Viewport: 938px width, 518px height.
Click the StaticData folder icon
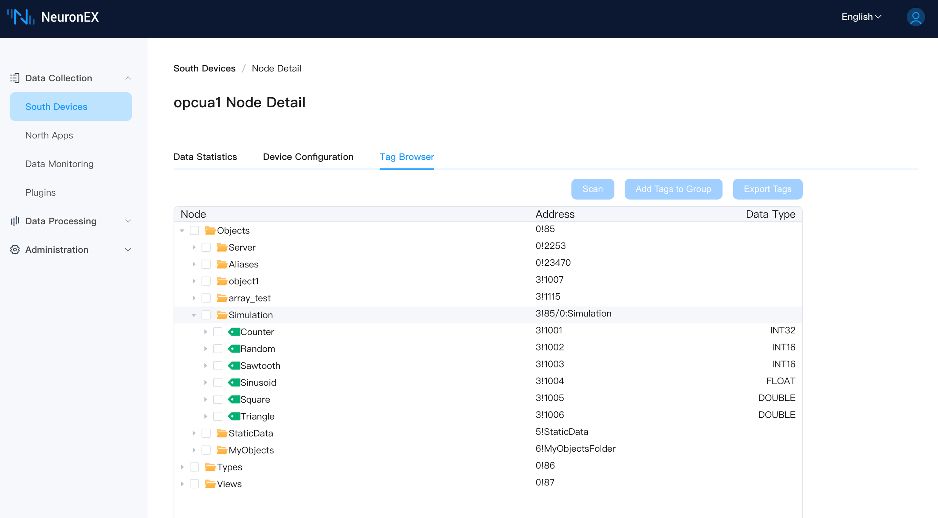coord(222,433)
